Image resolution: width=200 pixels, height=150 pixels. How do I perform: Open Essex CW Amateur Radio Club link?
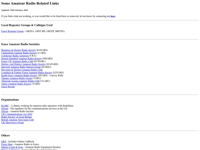(17, 61)
